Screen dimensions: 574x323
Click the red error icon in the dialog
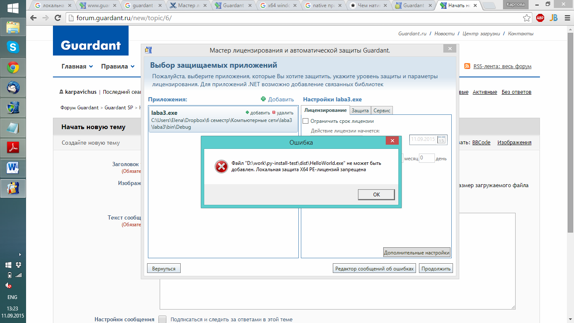coord(221,167)
